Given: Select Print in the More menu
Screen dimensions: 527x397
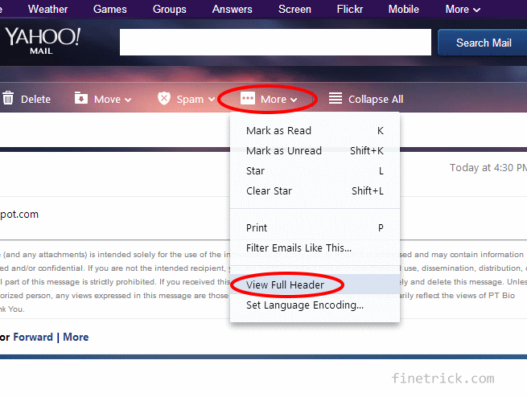Looking at the screenshot, I should [x=315, y=228].
